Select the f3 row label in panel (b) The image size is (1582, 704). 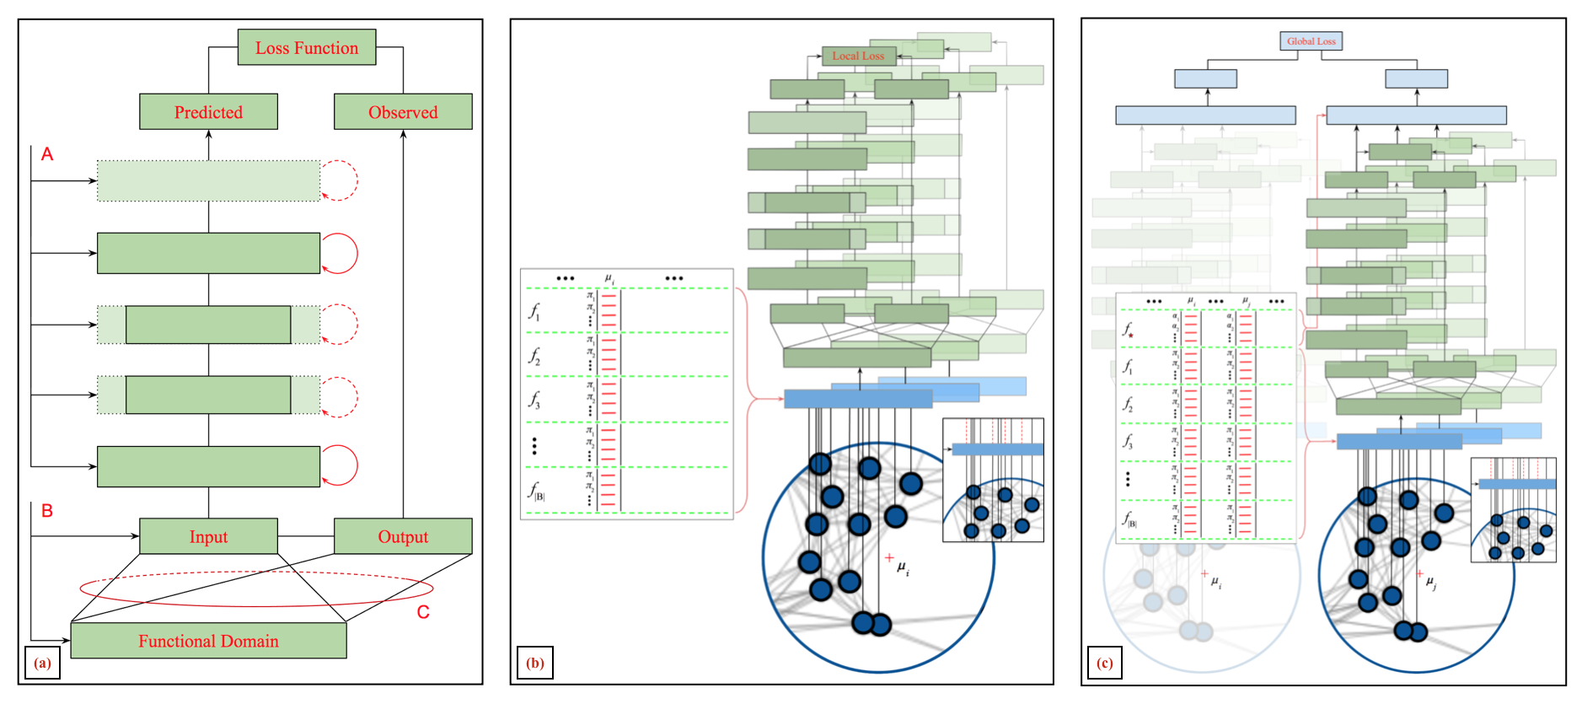pos(534,400)
